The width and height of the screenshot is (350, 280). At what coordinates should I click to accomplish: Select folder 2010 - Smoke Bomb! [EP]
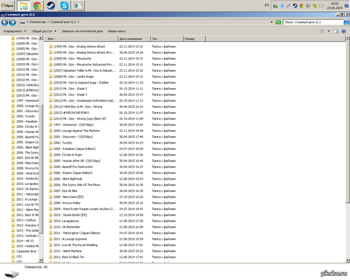coord(68,215)
